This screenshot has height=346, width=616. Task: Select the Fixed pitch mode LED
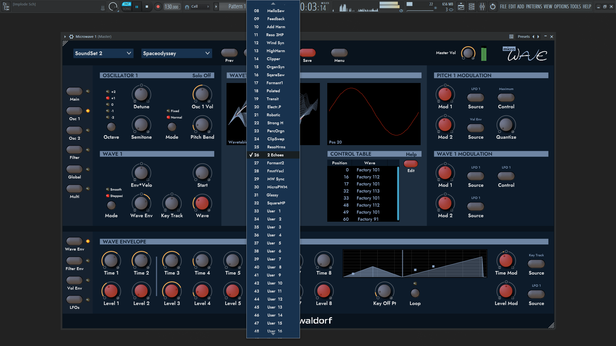168,111
